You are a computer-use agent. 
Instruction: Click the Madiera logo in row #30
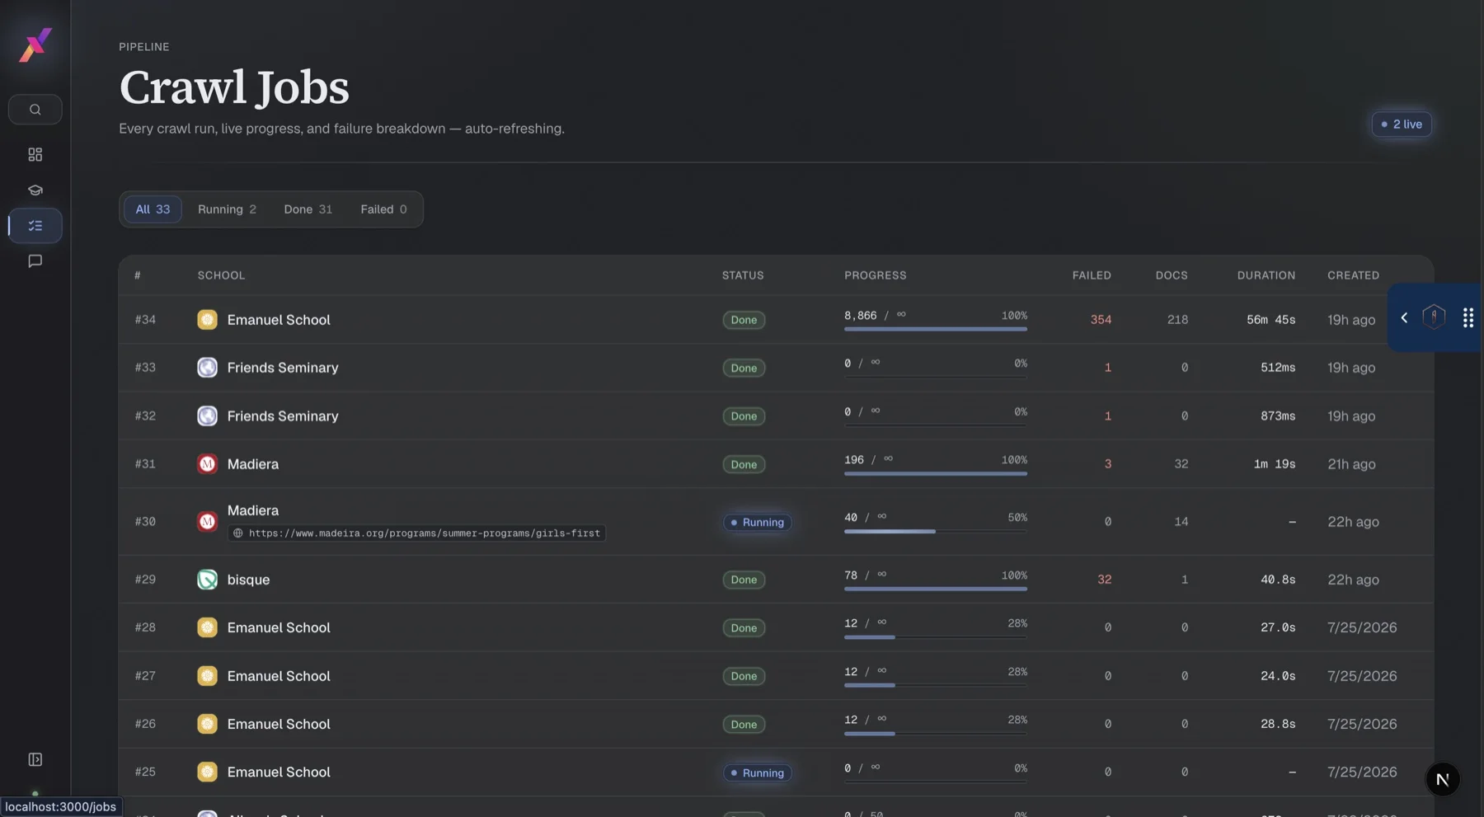(x=207, y=522)
